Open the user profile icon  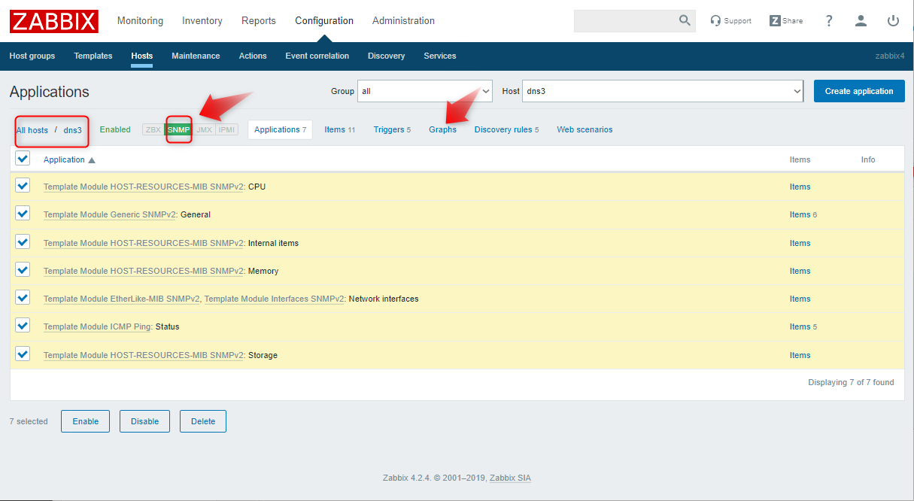[861, 21]
